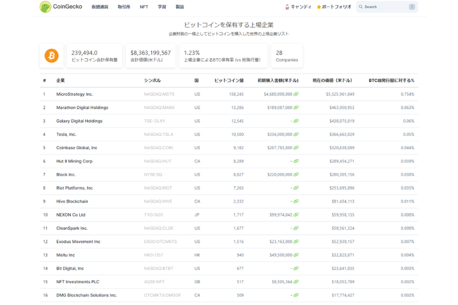
Task: Click the Hive Blockchain company name
Action: pyautogui.click(x=72, y=202)
